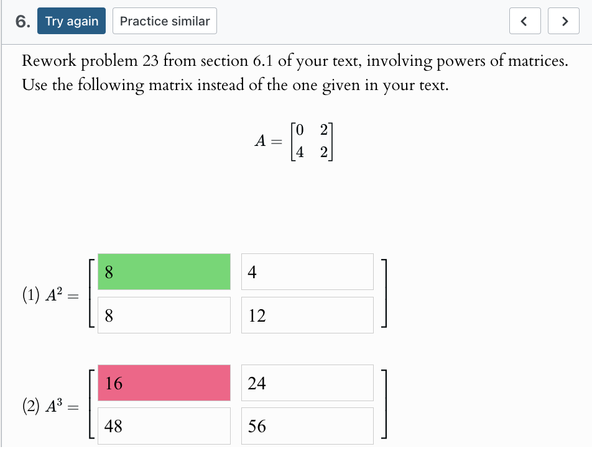Viewport: 592px width, 462px height.
Task: Click the Try again button
Action: [x=71, y=20]
